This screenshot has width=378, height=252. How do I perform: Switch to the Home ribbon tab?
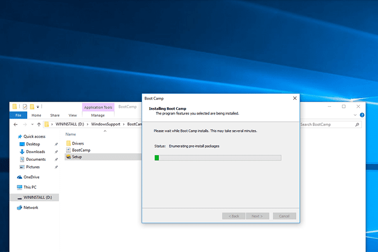(36, 115)
